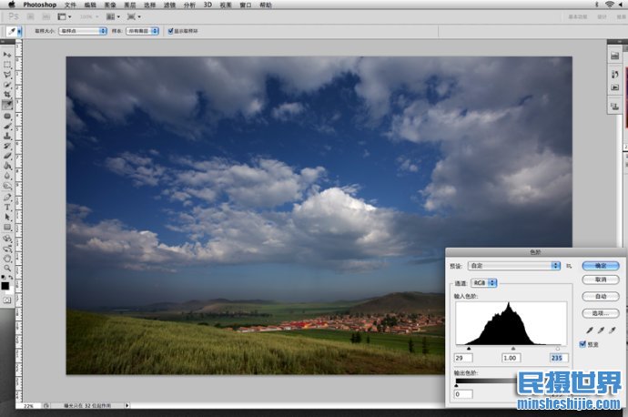Pick the black point eyedropper in Levels
Screen dimensions: 628x417
(x=590, y=331)
